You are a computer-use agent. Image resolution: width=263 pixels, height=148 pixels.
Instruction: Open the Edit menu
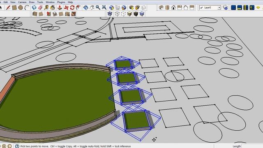pyautogui.click(x=5, y=2)
